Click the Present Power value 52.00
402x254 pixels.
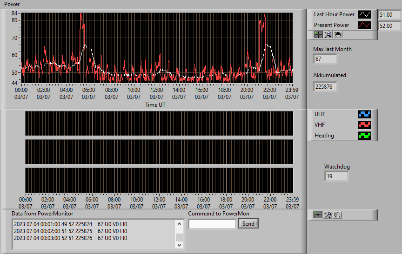tap(389, 26)
